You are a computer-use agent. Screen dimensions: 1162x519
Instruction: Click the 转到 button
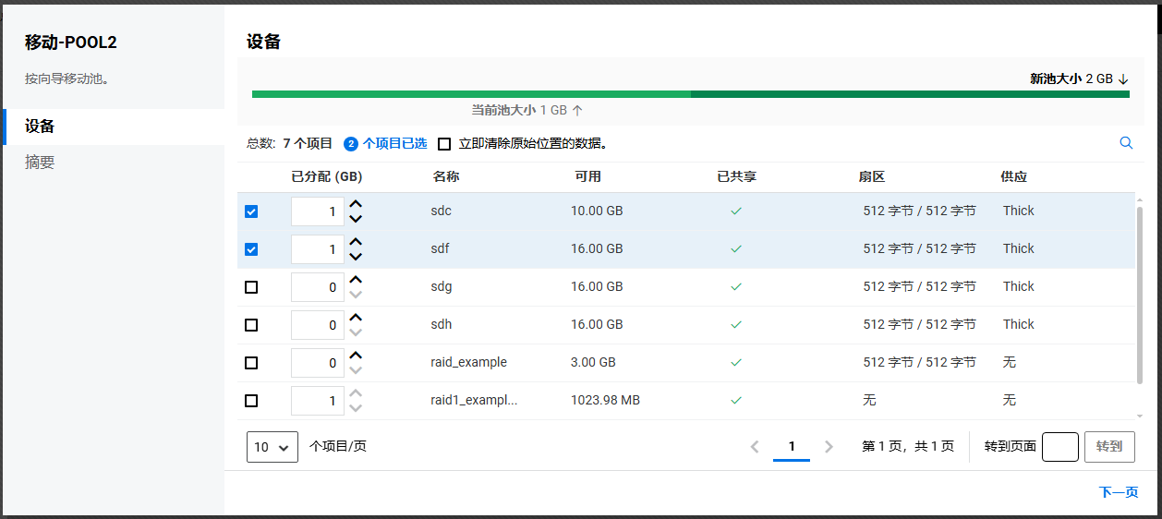(1108, 447)
